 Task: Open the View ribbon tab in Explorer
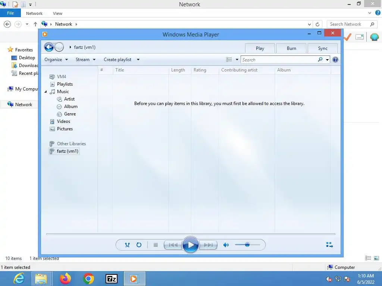pos(57,13)
